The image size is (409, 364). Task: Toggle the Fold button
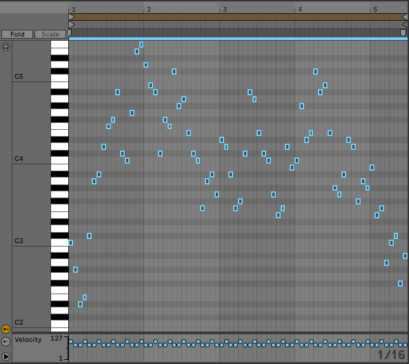coord(17,35)
